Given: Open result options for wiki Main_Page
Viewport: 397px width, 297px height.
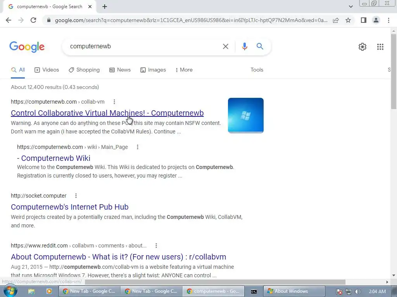Looking at the screenshot, I should 138,147.
